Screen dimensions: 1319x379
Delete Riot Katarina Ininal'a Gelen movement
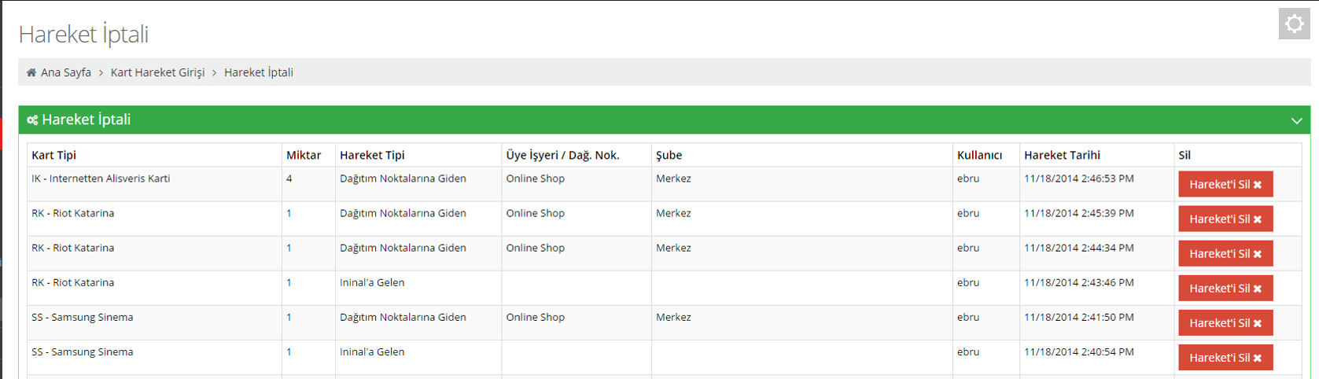1225,288
